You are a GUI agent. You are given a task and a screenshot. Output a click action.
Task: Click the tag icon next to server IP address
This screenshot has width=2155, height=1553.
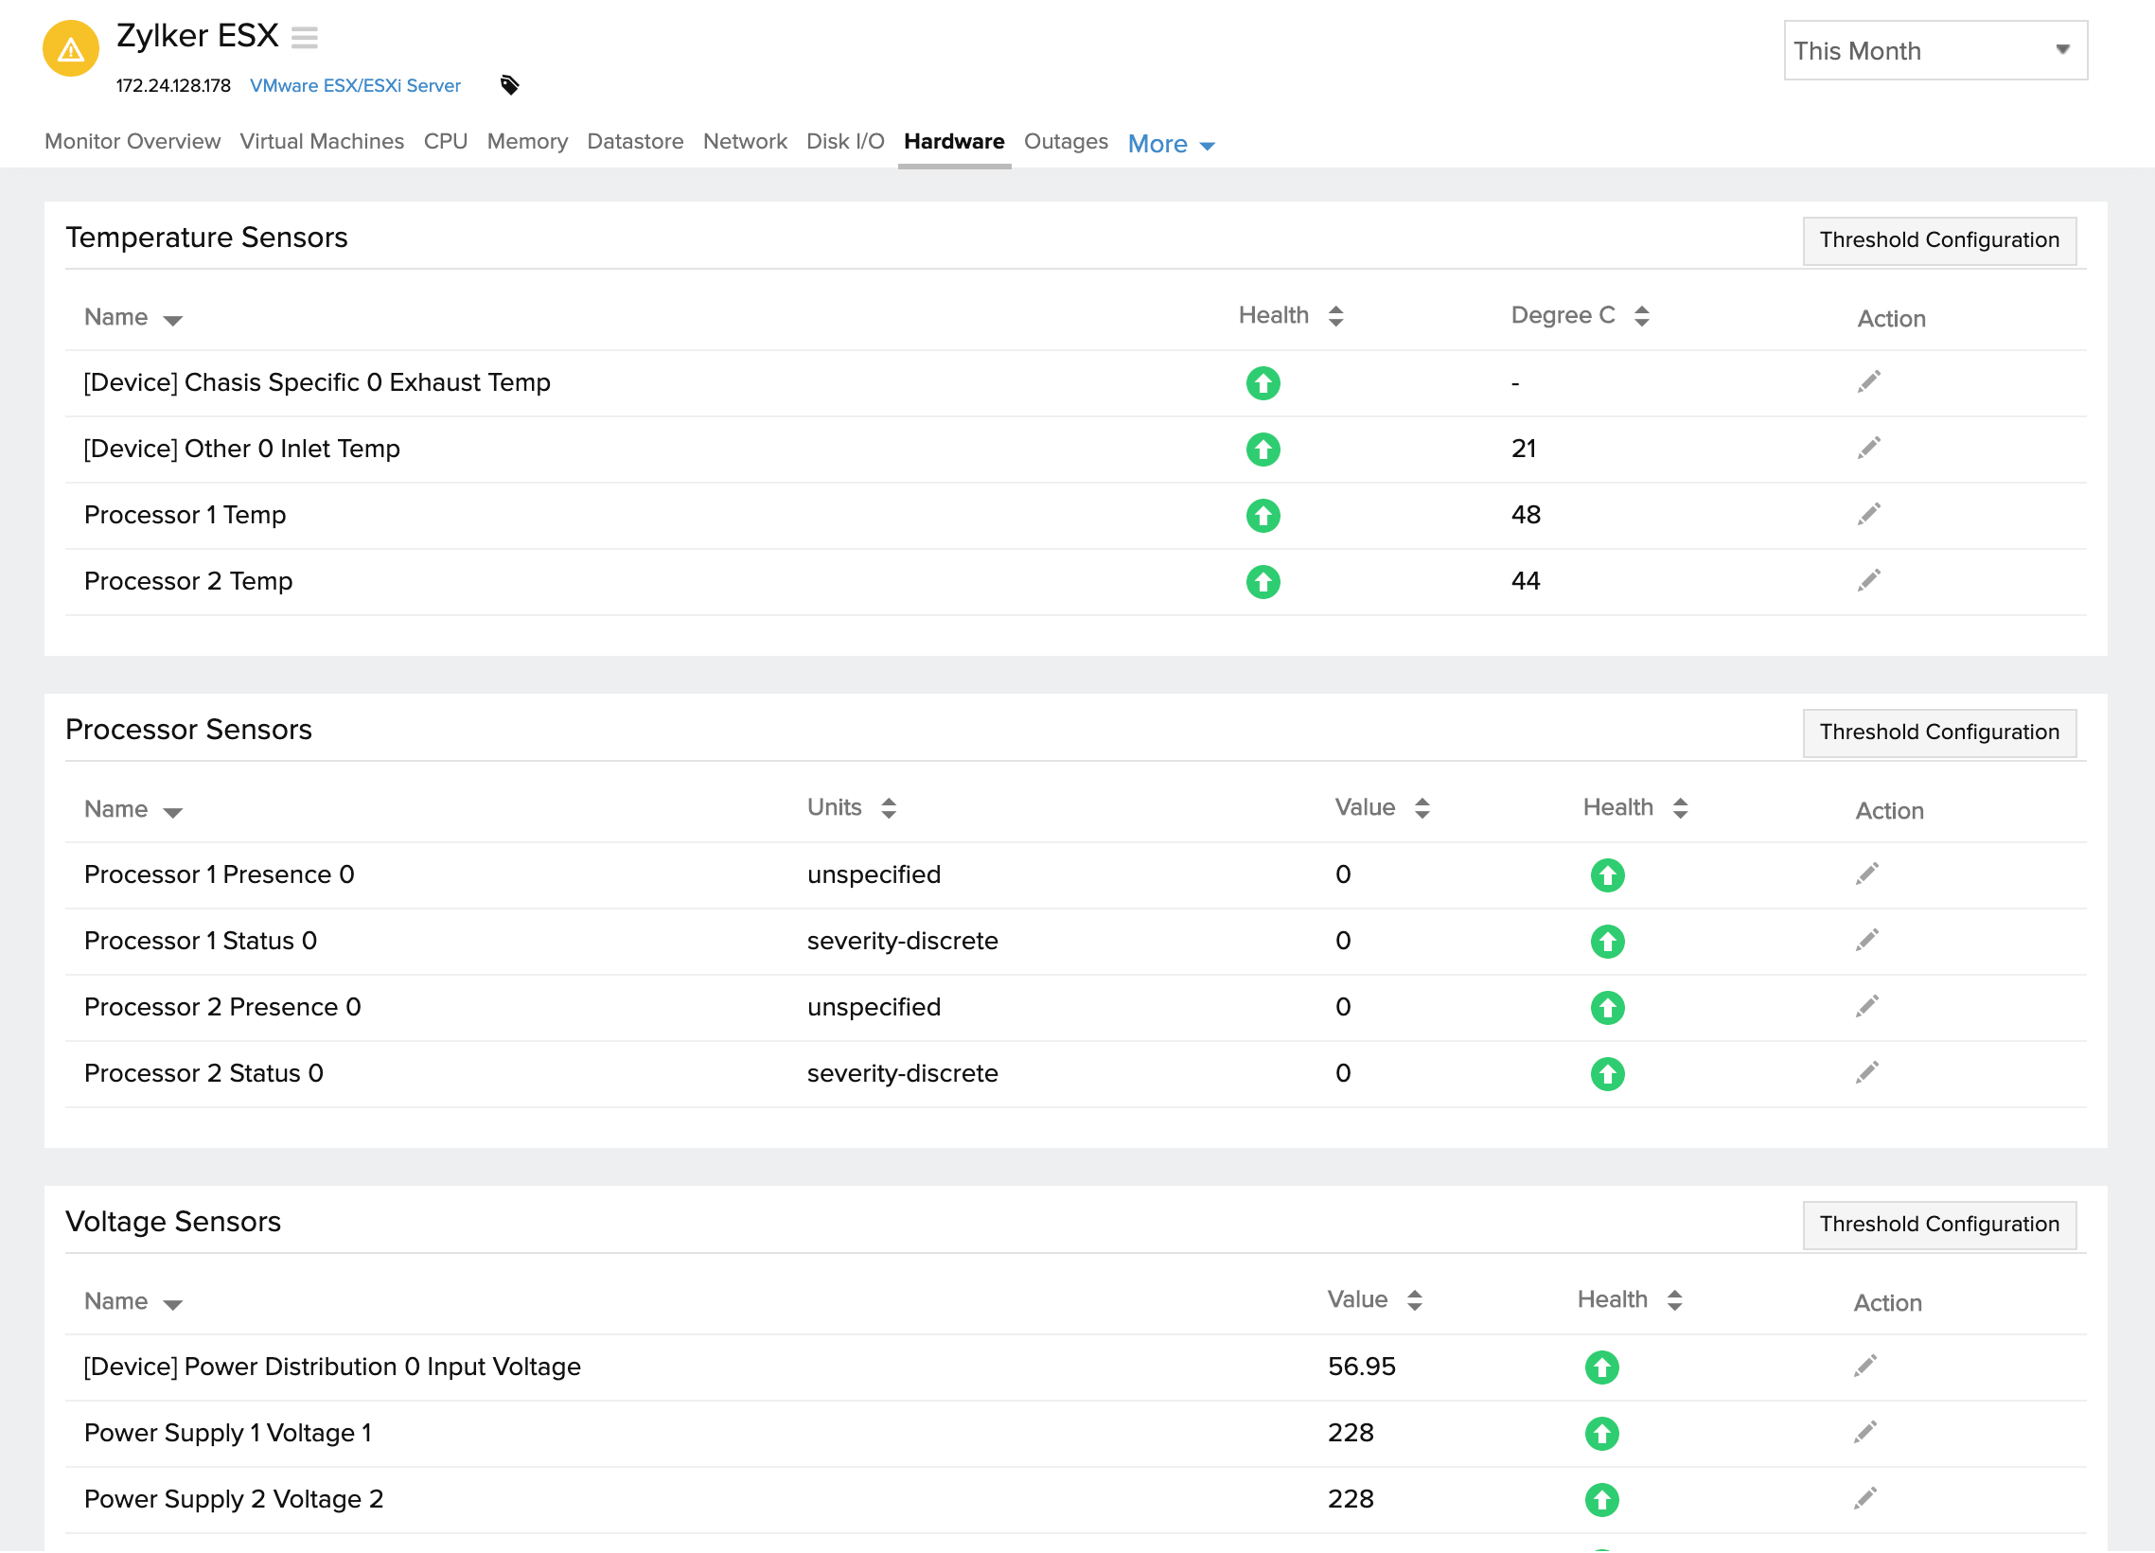(510, 85)
